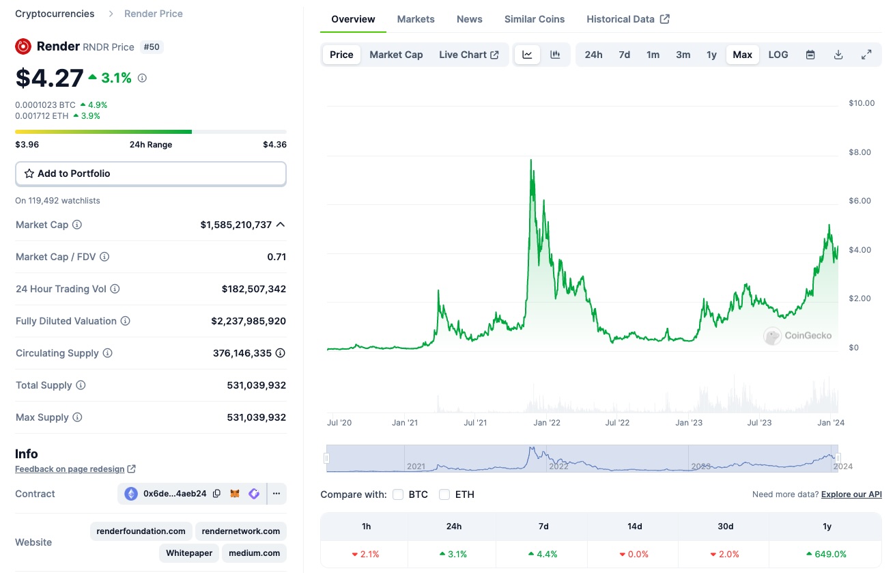Click the 24h price range bar
895x573 pixels.
pos(151,132)
